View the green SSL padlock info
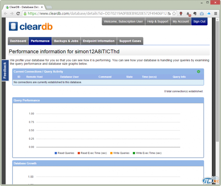This screenshot has width=221, height=186. pos(25,14)
